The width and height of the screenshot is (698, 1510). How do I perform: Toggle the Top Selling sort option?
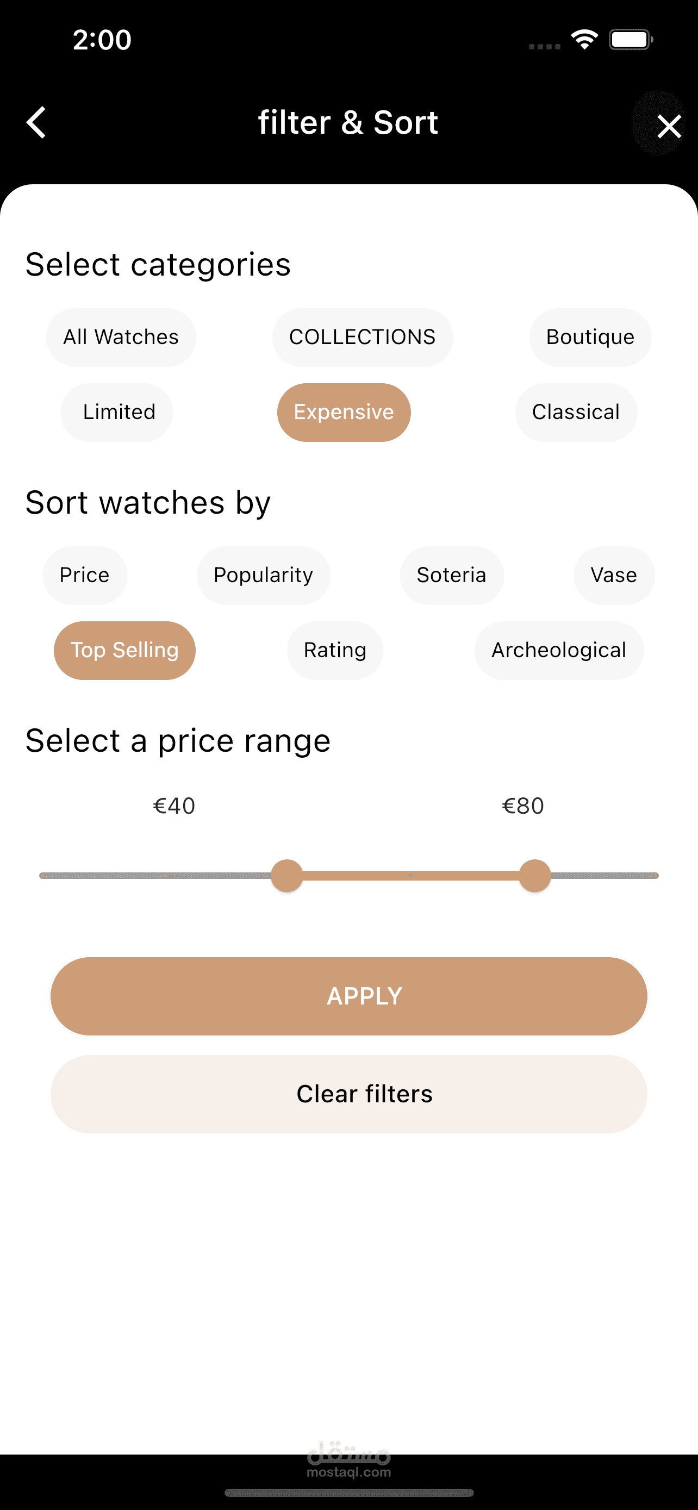pyautogui.click(x=124, y=650)
